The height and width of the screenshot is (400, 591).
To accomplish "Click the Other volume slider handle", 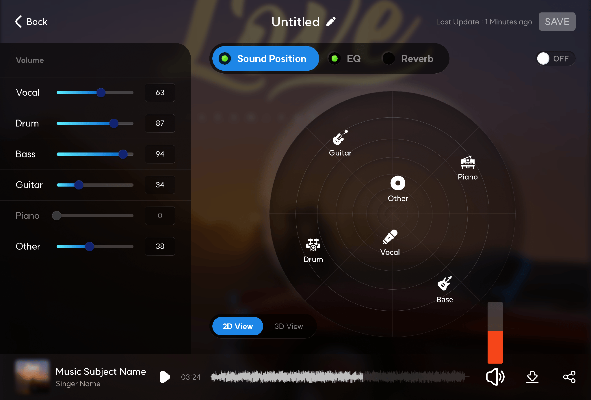I will [x=90, y=246].
